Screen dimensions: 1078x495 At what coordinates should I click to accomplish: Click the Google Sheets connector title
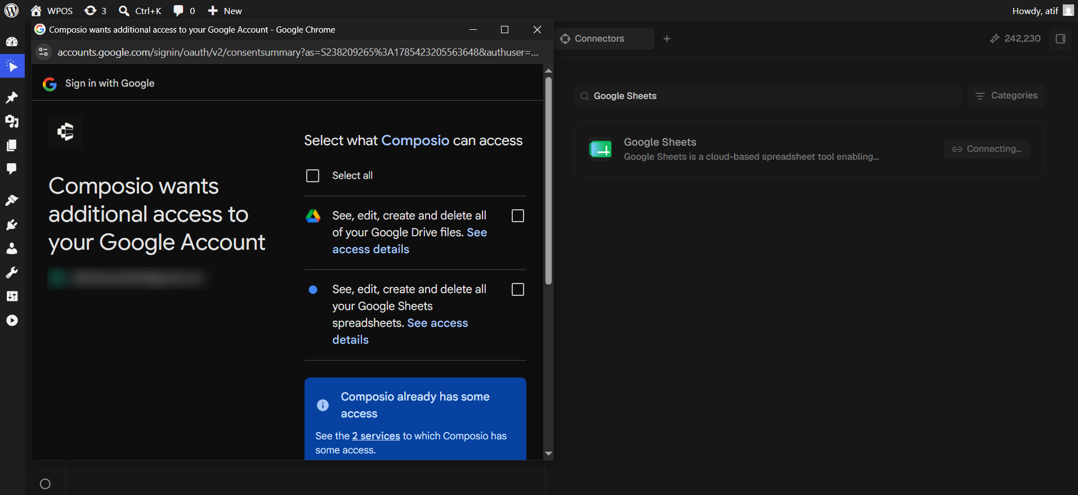coord(660,142)
